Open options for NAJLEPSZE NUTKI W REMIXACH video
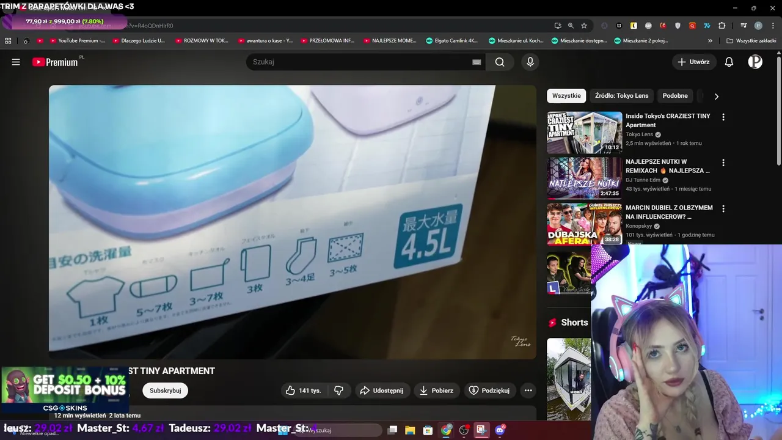This screenshot has height=440, width=782. (723, 163)
